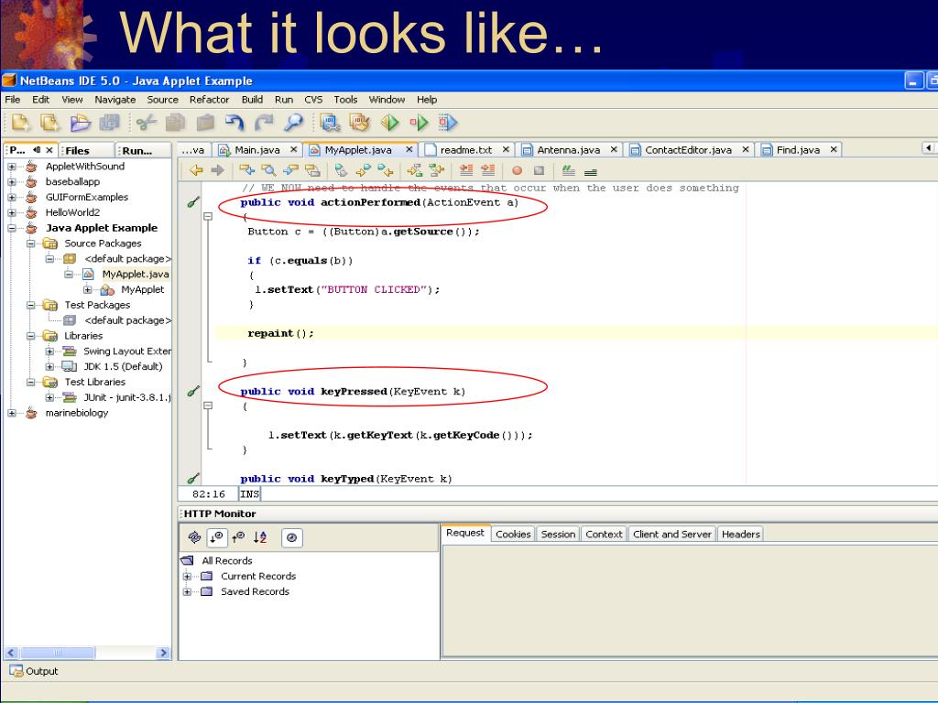The image size is (938, 703).
Task: Expand the MyApplet class node
Action: (87, 289)
